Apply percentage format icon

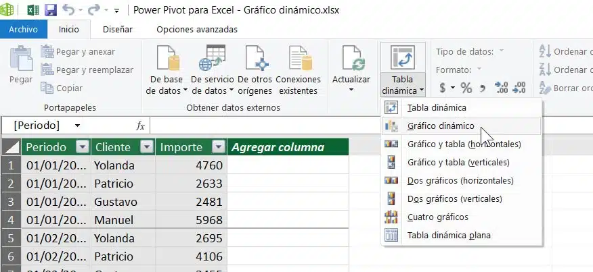[466, 88]
